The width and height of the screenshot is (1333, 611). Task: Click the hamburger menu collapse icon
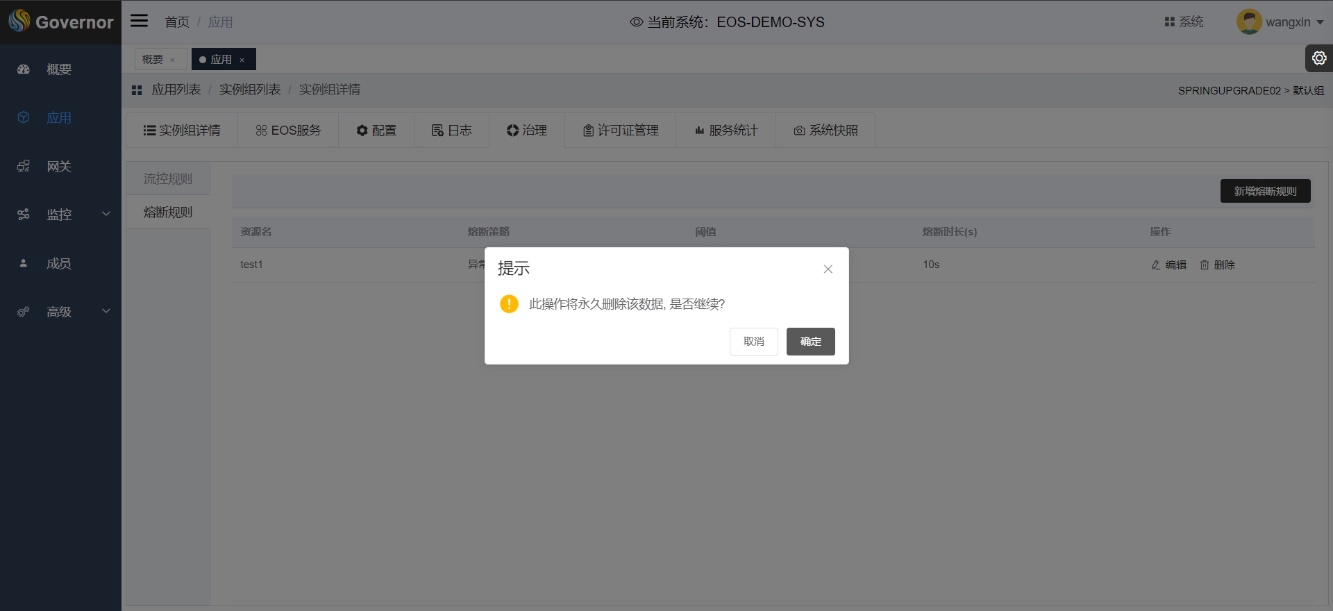pyautogui.click(x=140, y=21)
